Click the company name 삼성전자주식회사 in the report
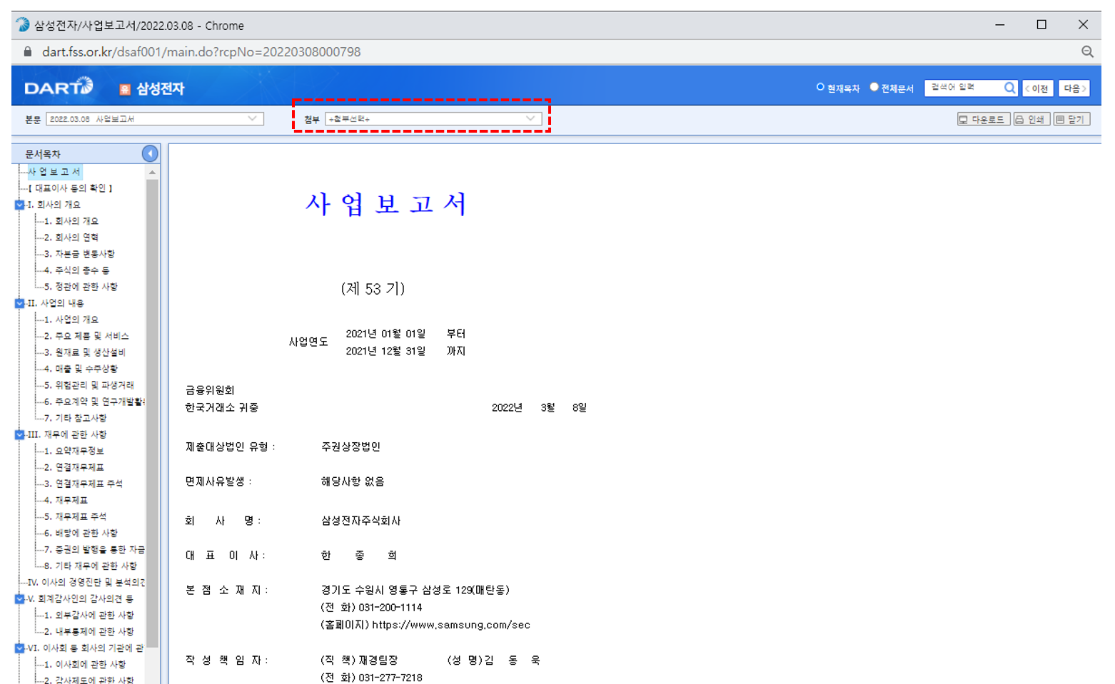This screenshot has height=684, width=1115. point(361,521)
